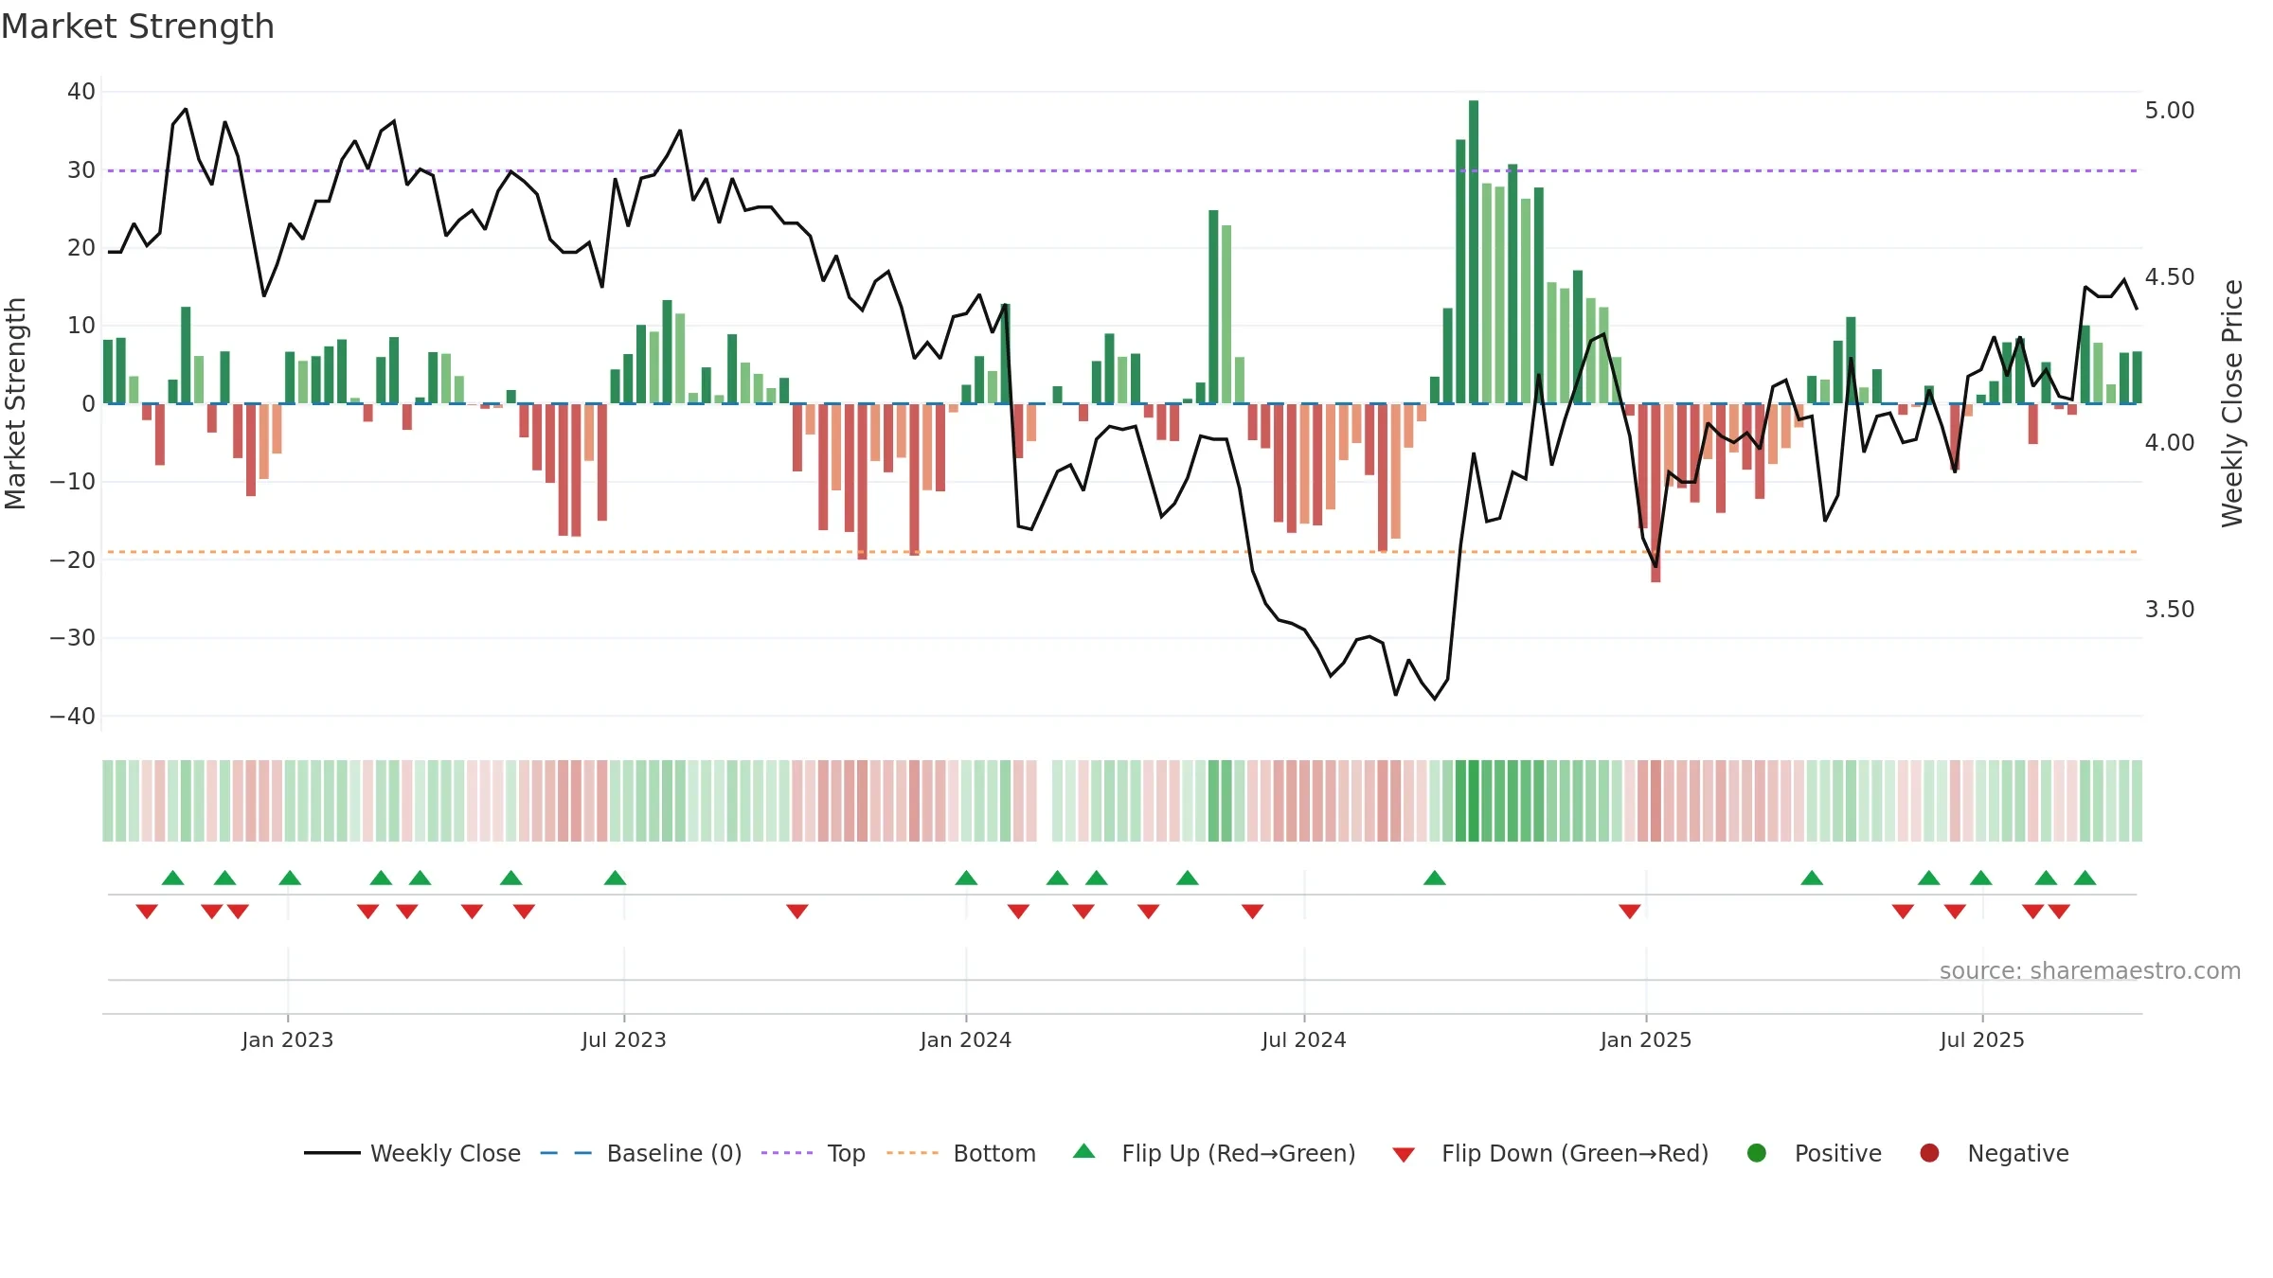Screen dimensions: 2273x1278
Task: Click the black Weekly Close line sample
Action: point(332,1153)
